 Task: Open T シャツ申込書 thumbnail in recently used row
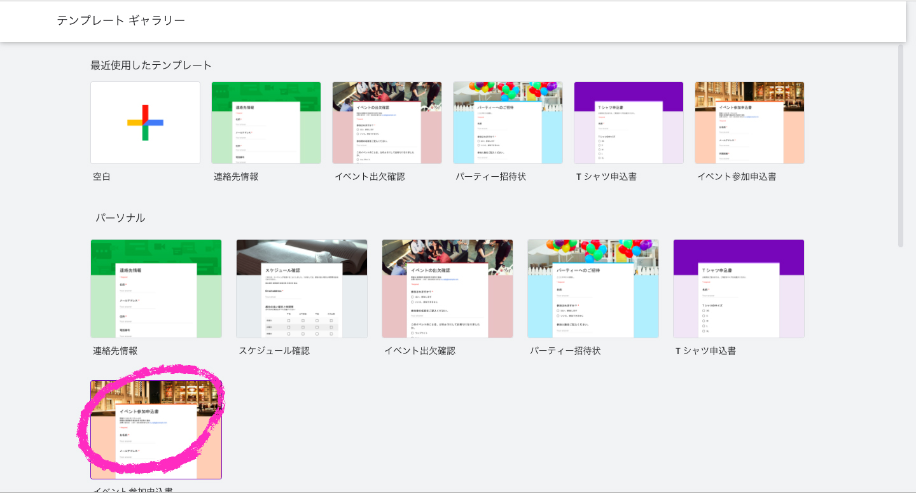628,123
